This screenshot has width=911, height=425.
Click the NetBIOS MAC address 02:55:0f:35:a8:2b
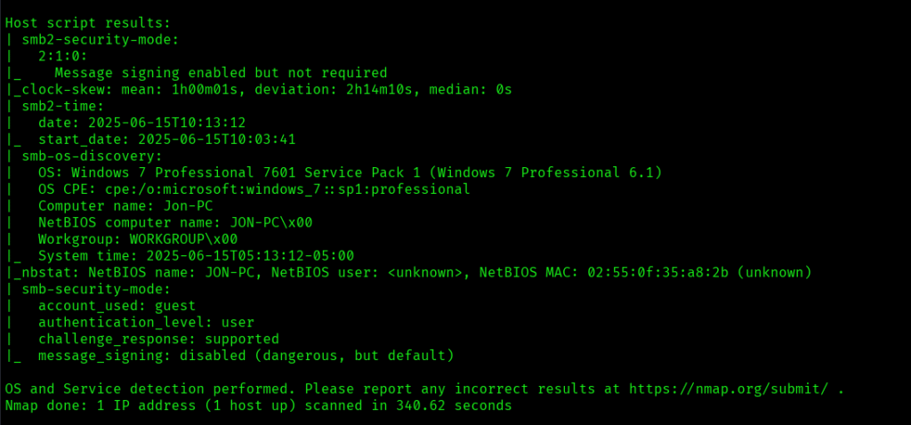[655, 272]
